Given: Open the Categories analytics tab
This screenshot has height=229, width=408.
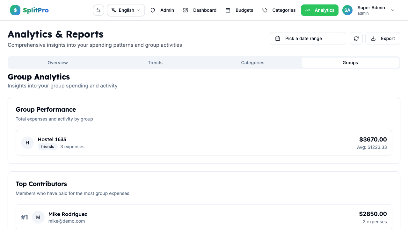Looking at the screenshot, I should point(252,62).
